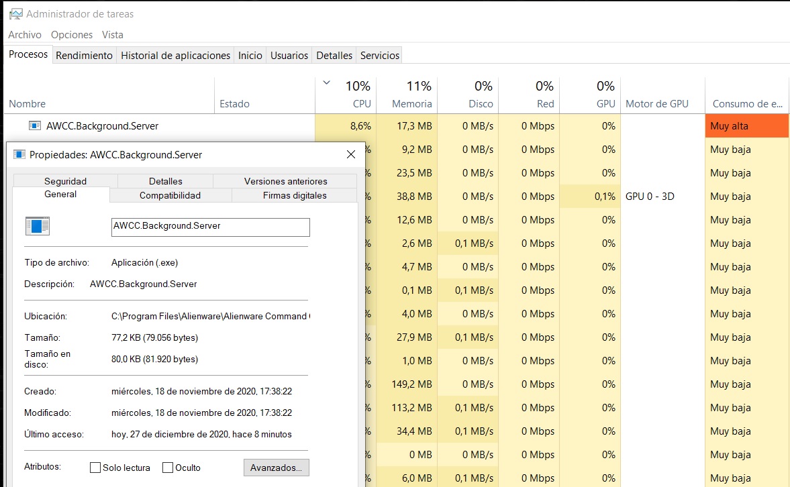Enable the Oculto checkbox
This screenshot has width=790, height=487.
tap(168, 468)
